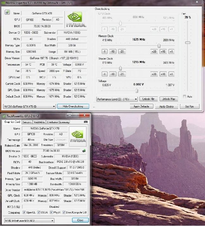Screen dimensions: 205x226
Task: Click Shader Clock +10 button
Action: click(x=163, y=74)
